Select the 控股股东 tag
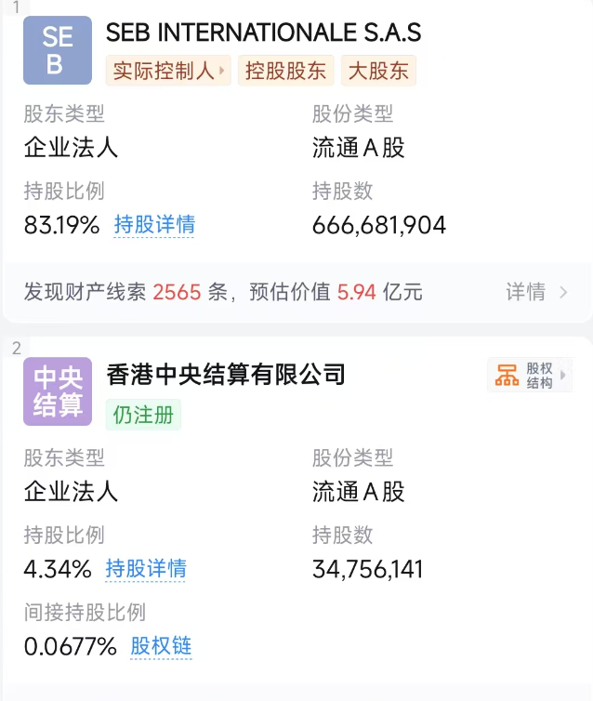 click(x=286, y=70)
